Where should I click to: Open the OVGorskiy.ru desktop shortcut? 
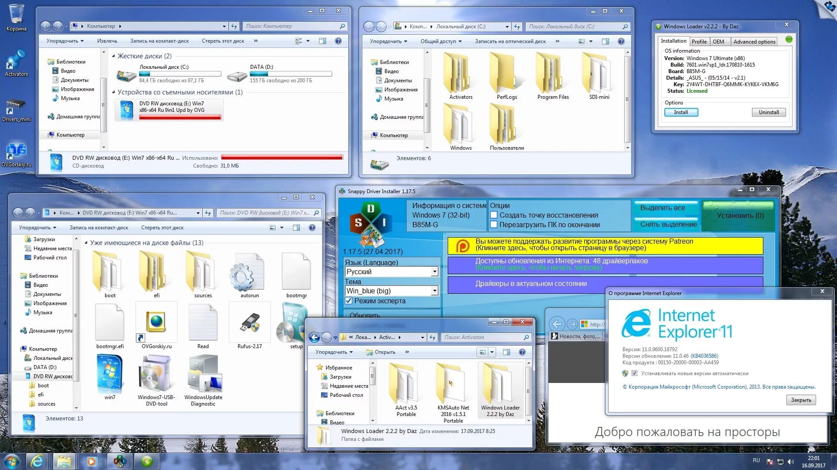point(16,155)
